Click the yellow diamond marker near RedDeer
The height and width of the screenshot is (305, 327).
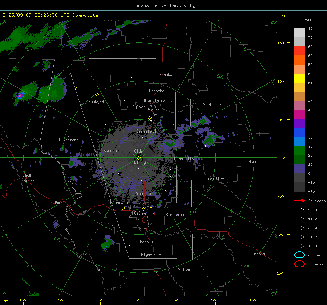(x=150, y=118)
